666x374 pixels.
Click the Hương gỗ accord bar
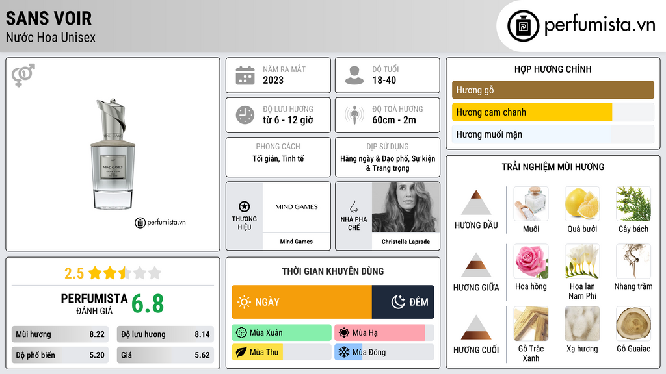[x=553, y=90]
